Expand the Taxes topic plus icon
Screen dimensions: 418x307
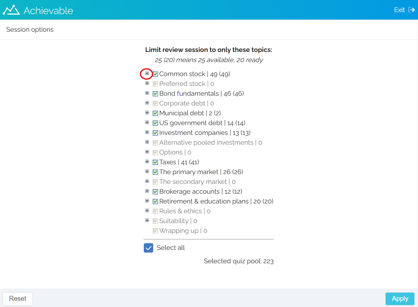pyautogui.click(x=147, y=162)
